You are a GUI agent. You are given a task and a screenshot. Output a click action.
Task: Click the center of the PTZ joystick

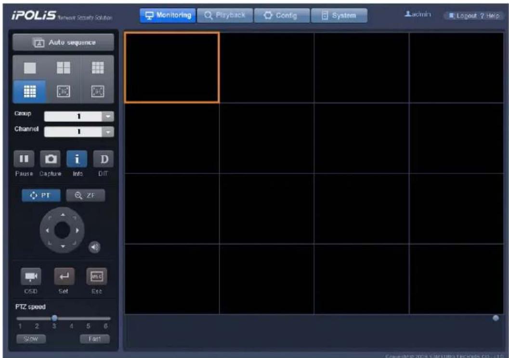tap(62, 230)
